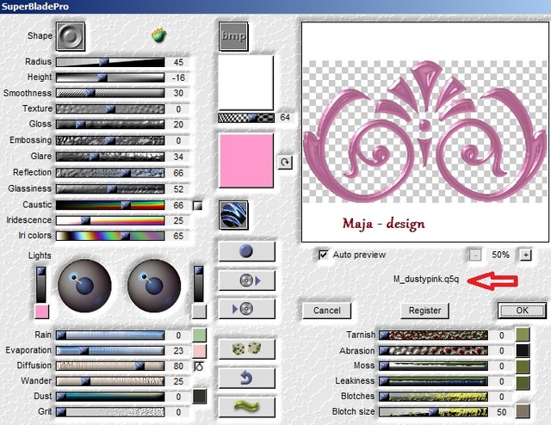Click the dice randomize button

[x=246, y=348]
